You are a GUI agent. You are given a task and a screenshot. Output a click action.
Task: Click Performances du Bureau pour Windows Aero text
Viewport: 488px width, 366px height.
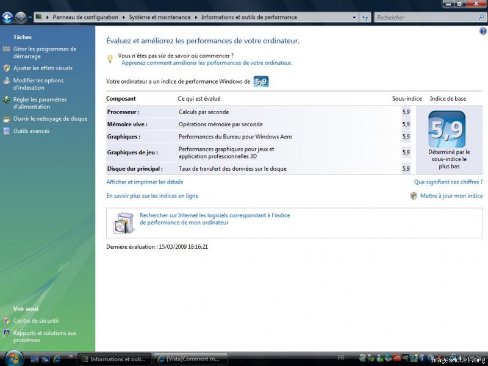click(x=235, y=137)
